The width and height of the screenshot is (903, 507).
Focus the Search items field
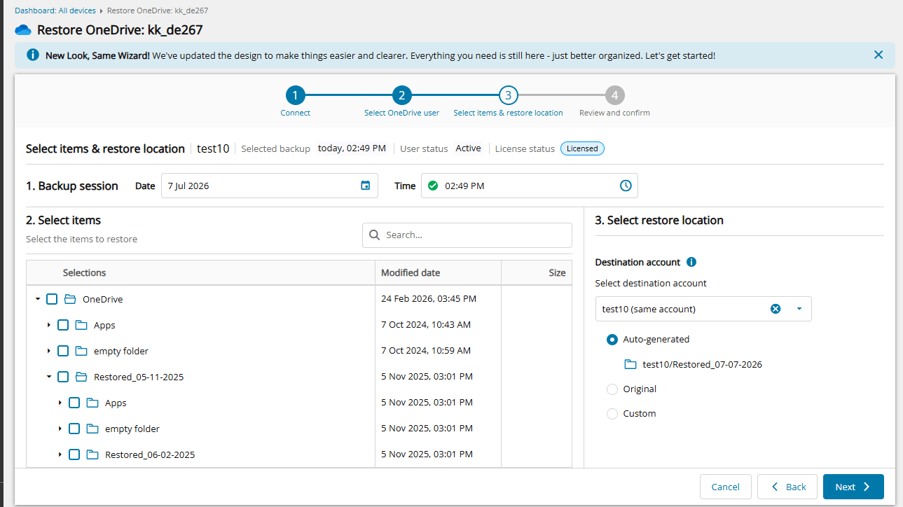(467, 235)
